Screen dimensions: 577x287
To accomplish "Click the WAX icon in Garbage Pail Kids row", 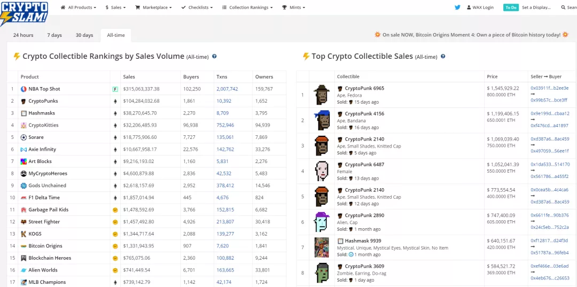I will [115, 210].
